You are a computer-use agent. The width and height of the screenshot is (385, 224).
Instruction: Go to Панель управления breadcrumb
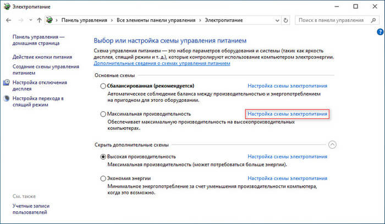[x=84, y=20]
